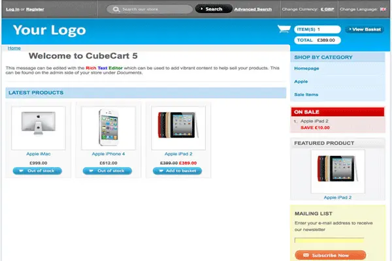Select the UK flag language icon
392x261 pixels.
383,9
